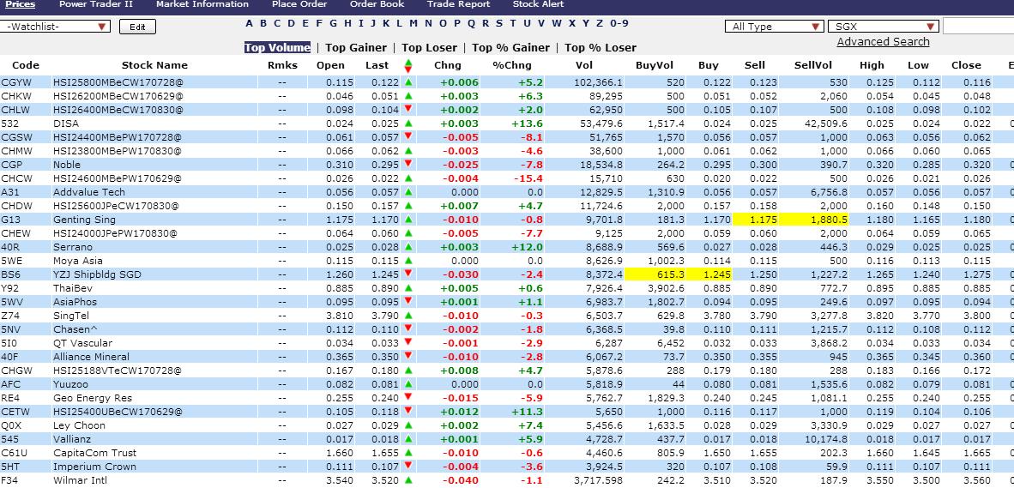The height and width of the screenshot is (488, 1014).
Task: Click the green arrow for Wilmar Intl
Action: coord(408,480)
